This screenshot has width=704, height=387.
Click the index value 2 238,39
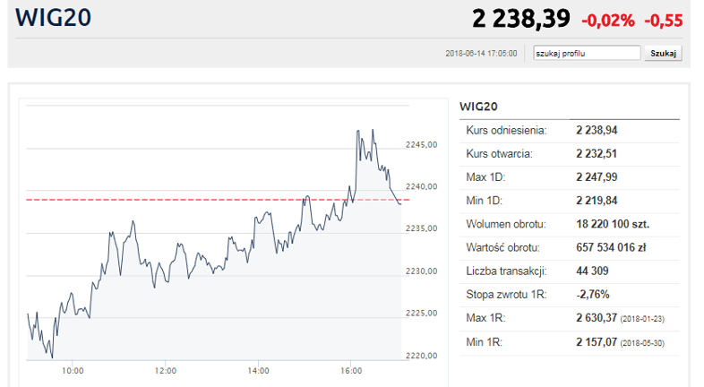click(520, 20)
